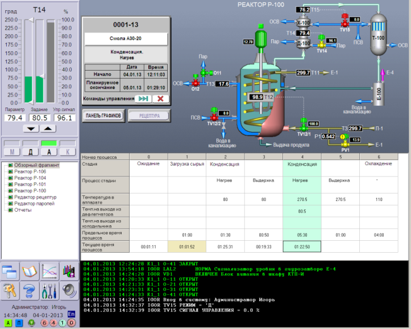Switch controller to mode Д
Image resolution: width=411 pixels, height=329 pixels.
point(30,152)
